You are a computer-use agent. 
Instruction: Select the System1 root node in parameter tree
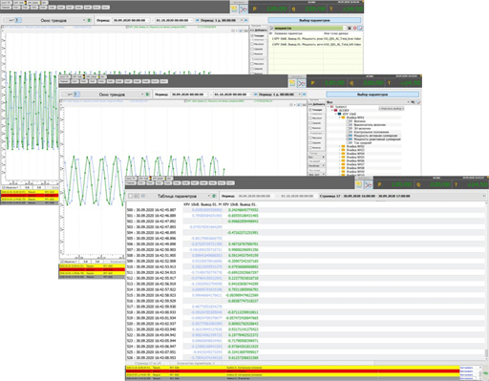click(x=341, y=107)
